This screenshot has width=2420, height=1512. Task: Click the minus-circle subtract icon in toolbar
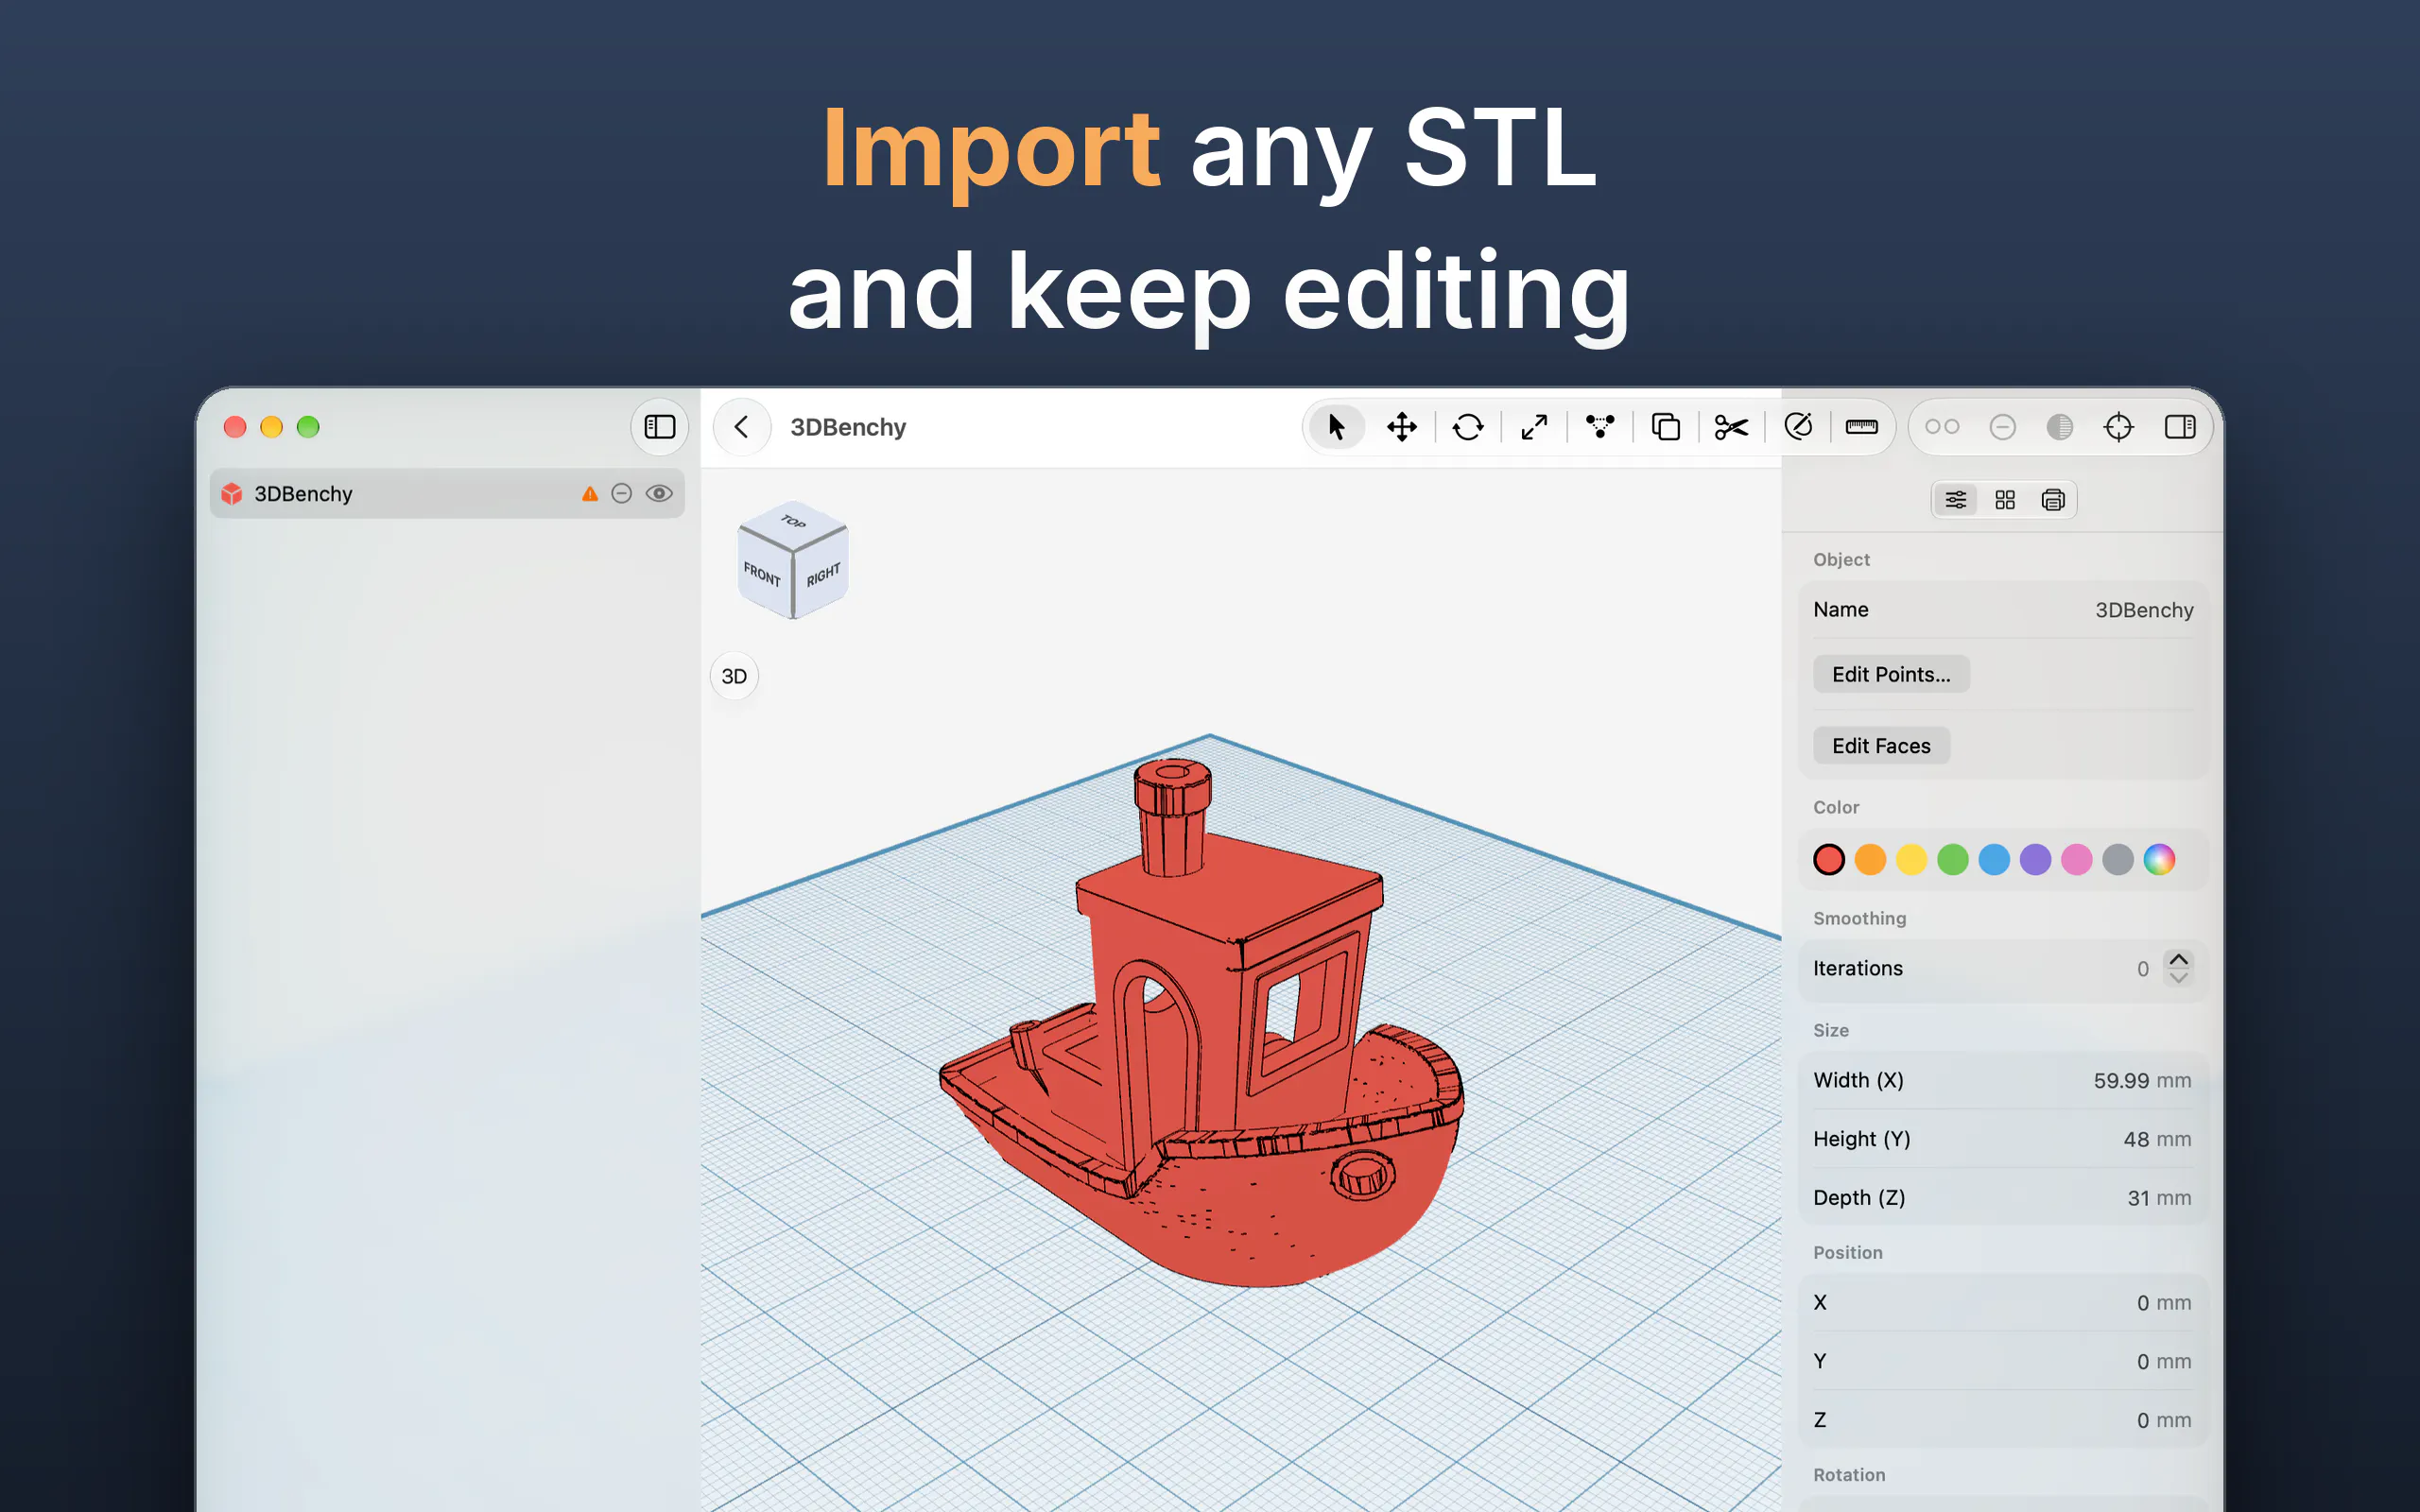pyautogui.click(x=2002, y=427)
